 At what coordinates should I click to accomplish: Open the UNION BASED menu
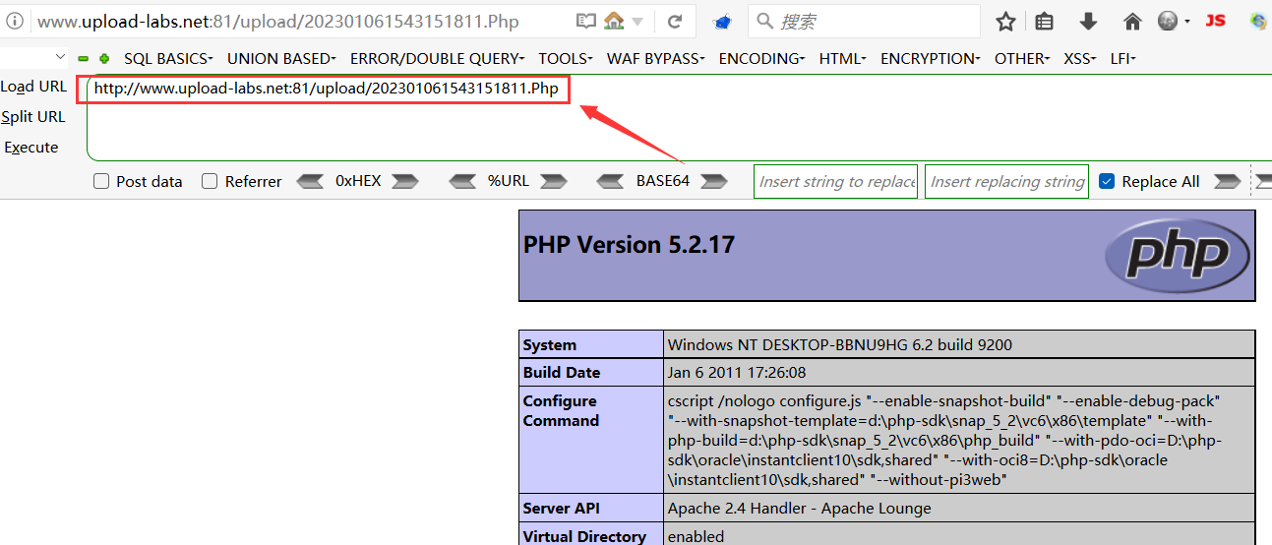coord(281,59)
